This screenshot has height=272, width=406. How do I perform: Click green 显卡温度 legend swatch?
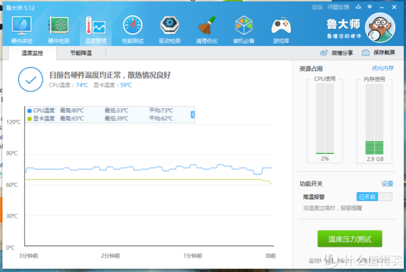(x=29, y=119)
